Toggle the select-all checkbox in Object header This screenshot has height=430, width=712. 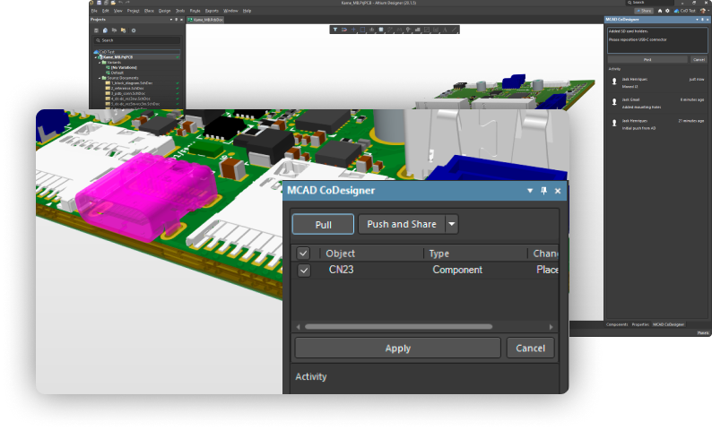click(304, 254)
